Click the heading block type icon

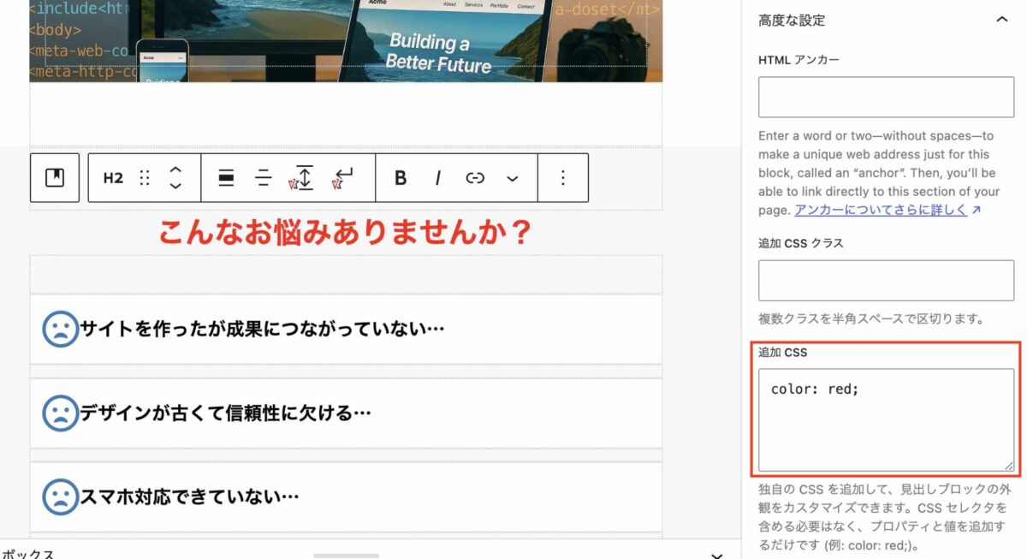click(55, 178)
